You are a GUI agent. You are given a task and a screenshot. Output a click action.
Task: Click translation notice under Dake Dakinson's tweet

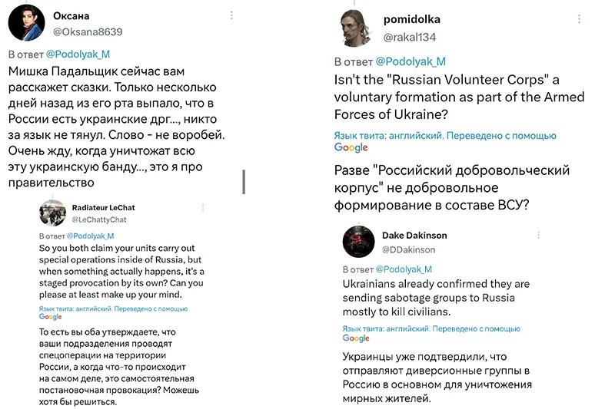click(431, 333)
